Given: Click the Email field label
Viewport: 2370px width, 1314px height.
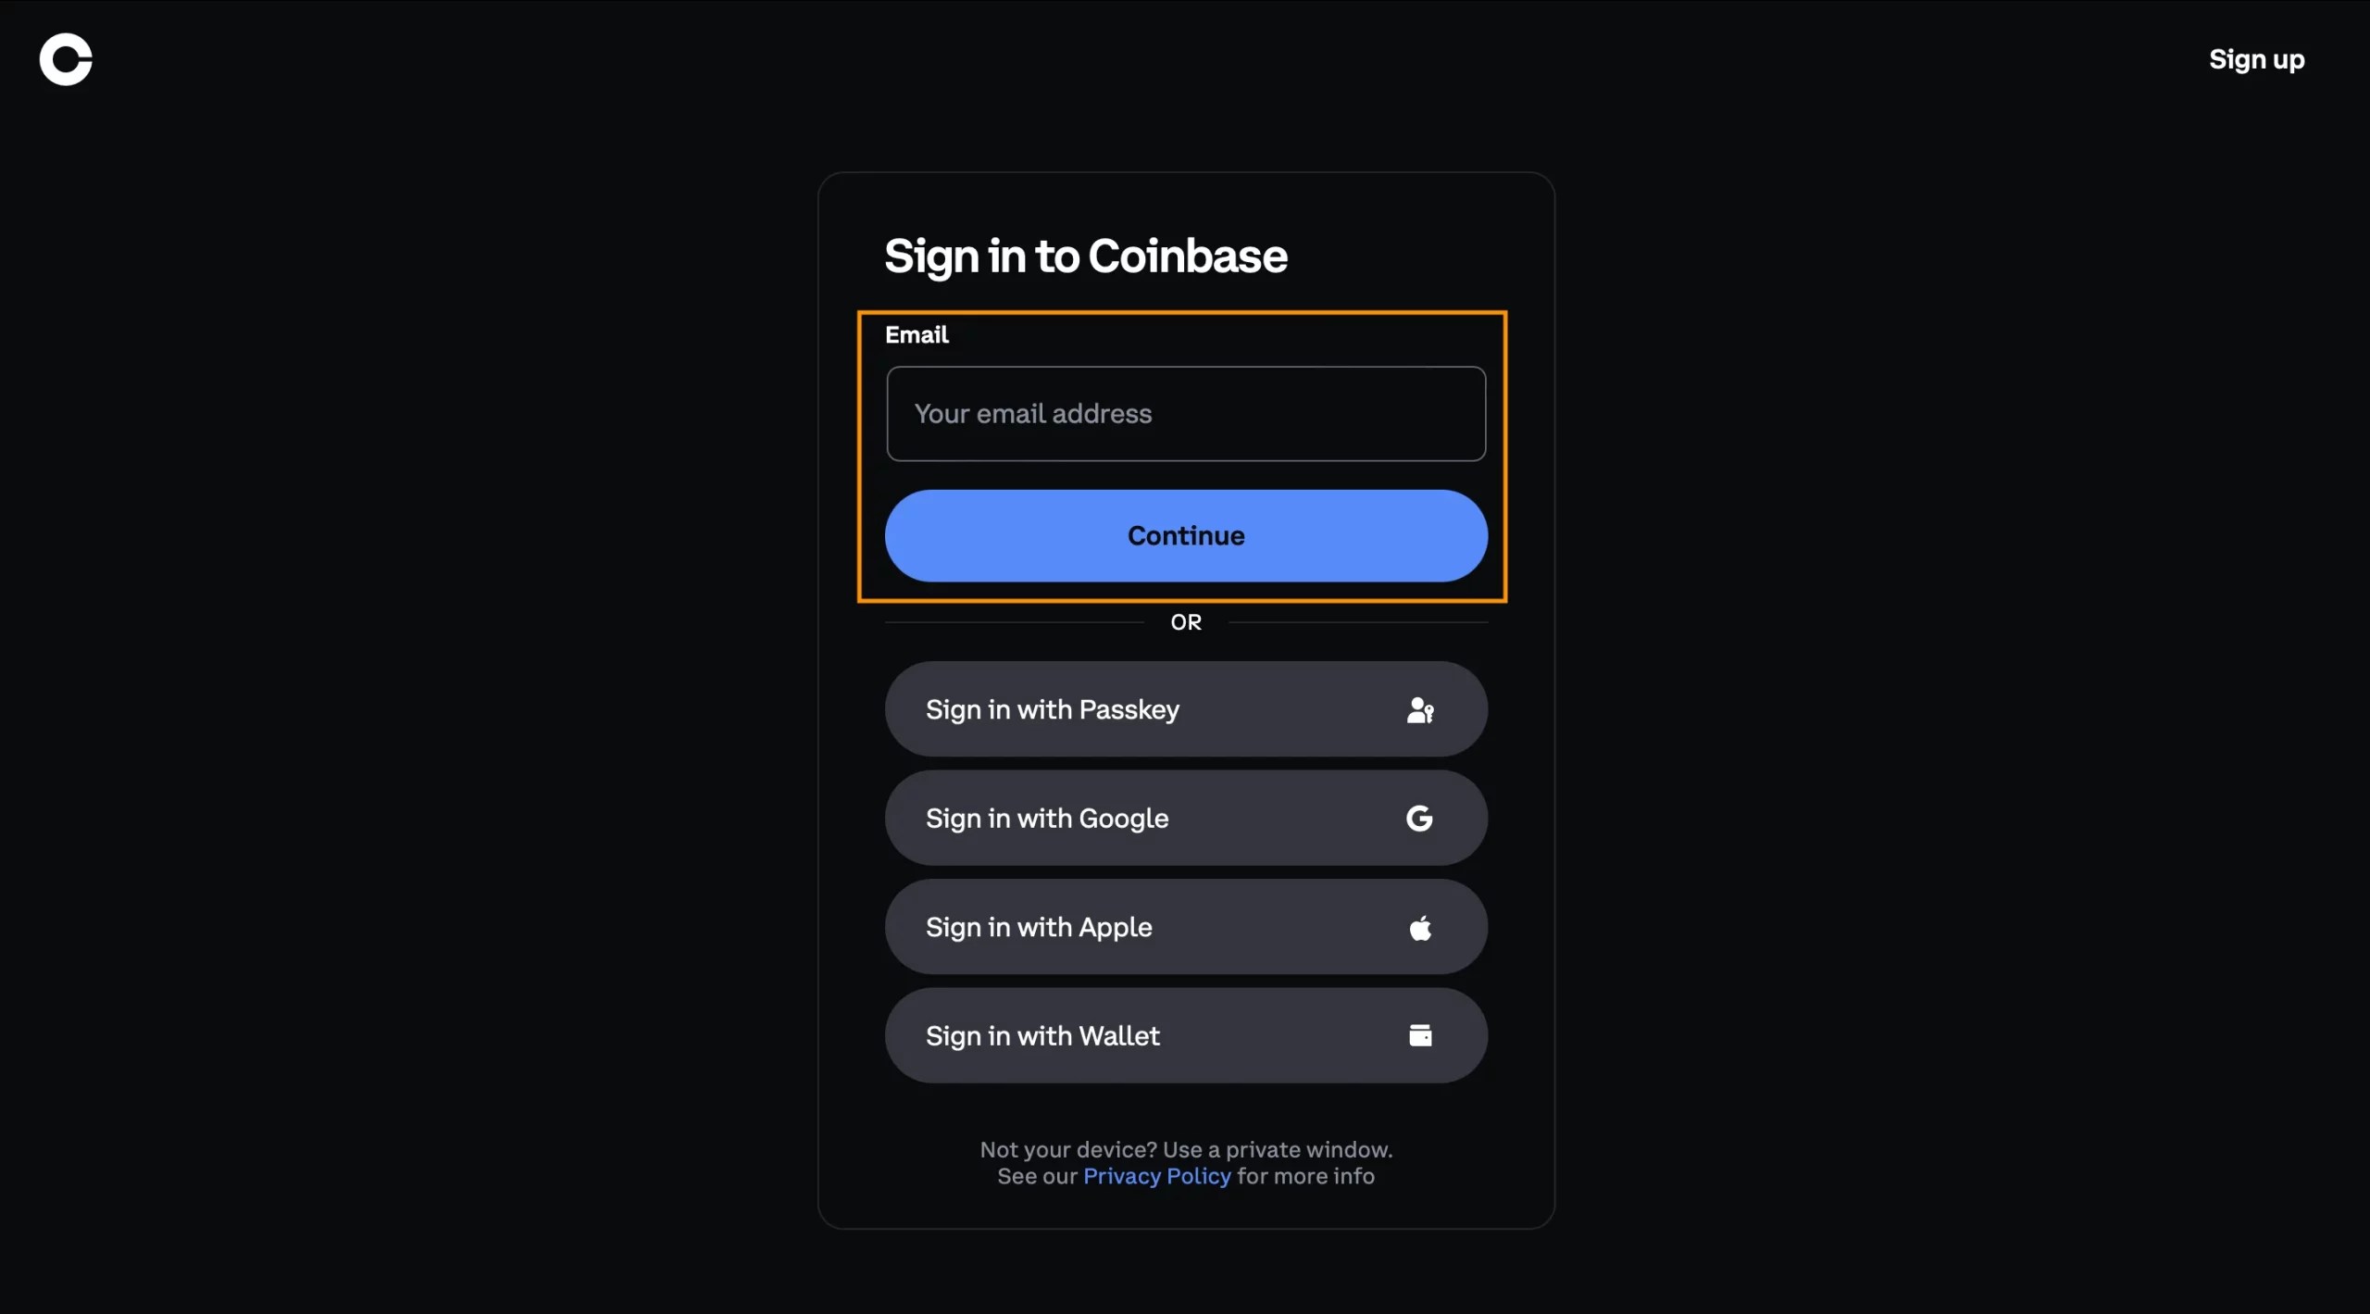Looking at the screenshot, I should (917, 334).
